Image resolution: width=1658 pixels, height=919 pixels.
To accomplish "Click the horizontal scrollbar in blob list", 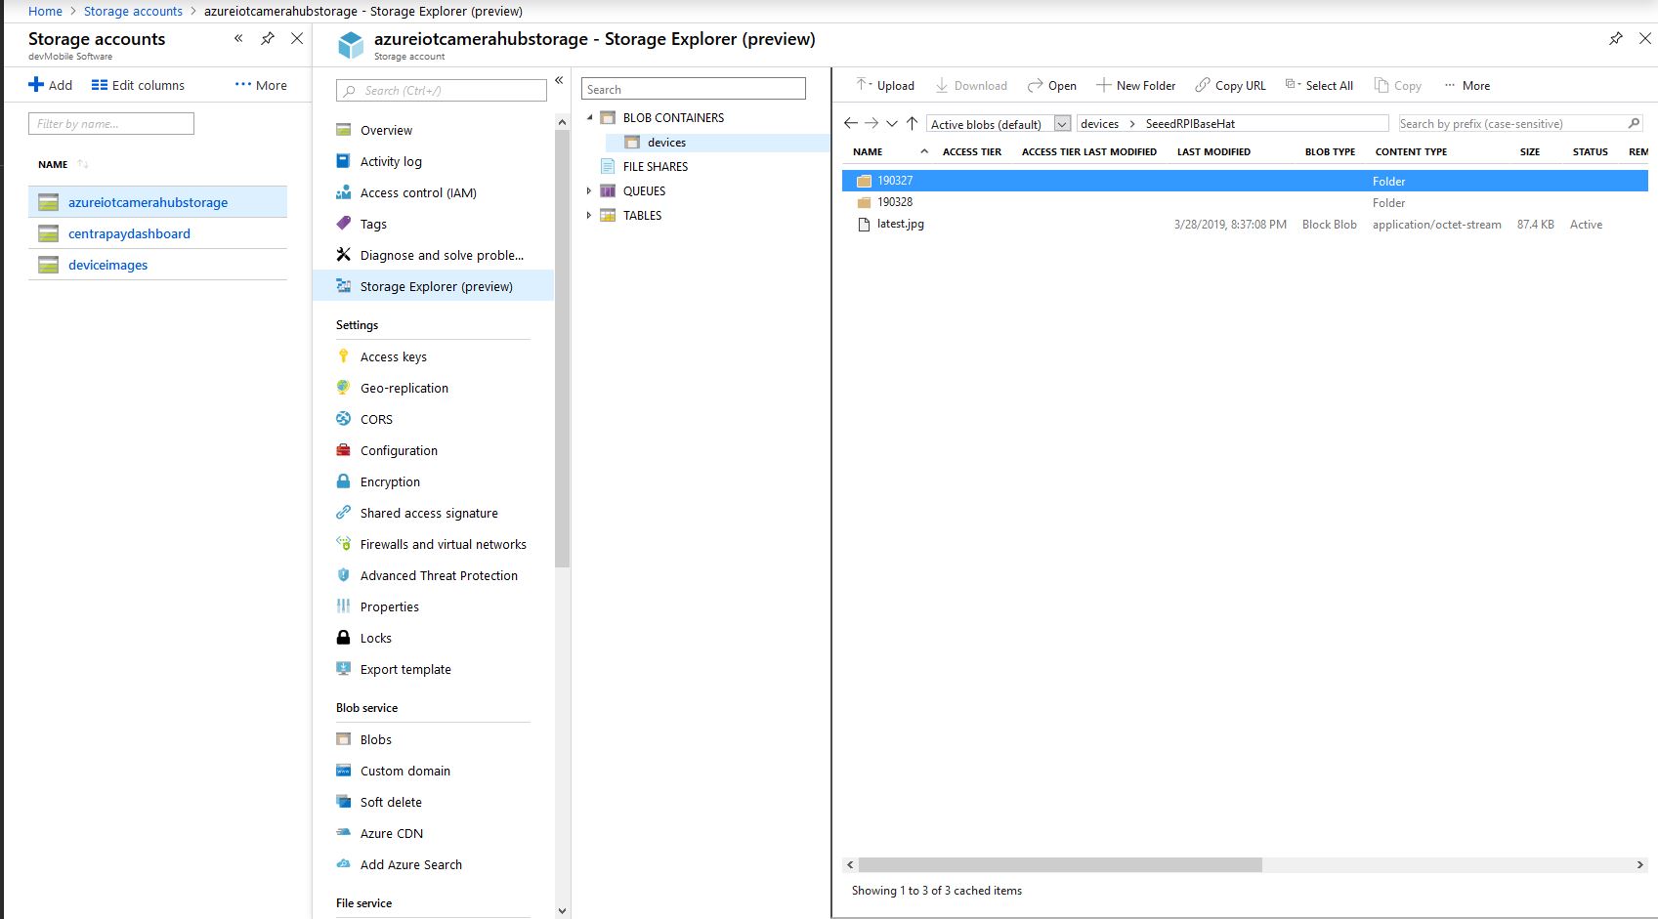I will 1060,864.
